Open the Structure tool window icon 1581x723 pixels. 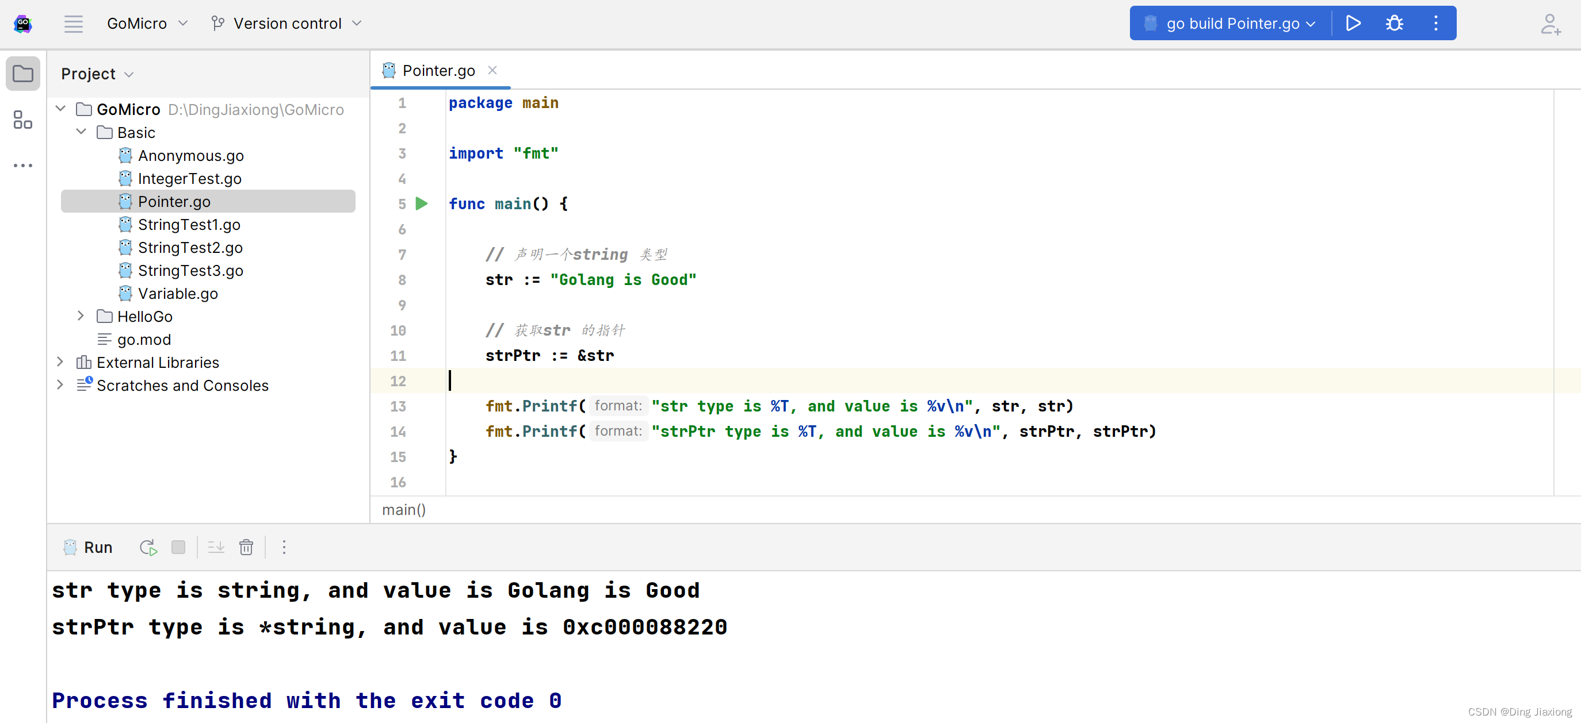22,120
